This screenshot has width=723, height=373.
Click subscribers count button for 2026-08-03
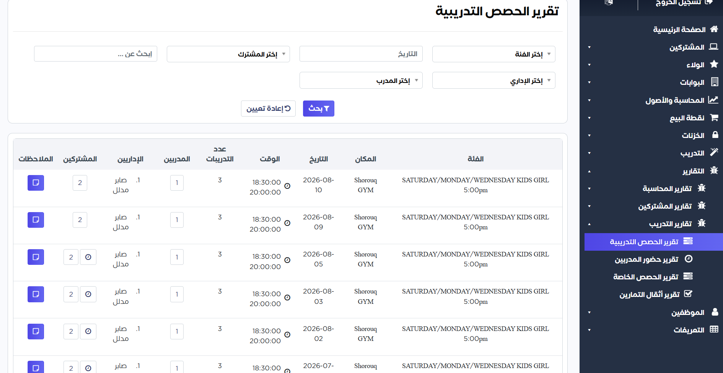coord(71,294)
